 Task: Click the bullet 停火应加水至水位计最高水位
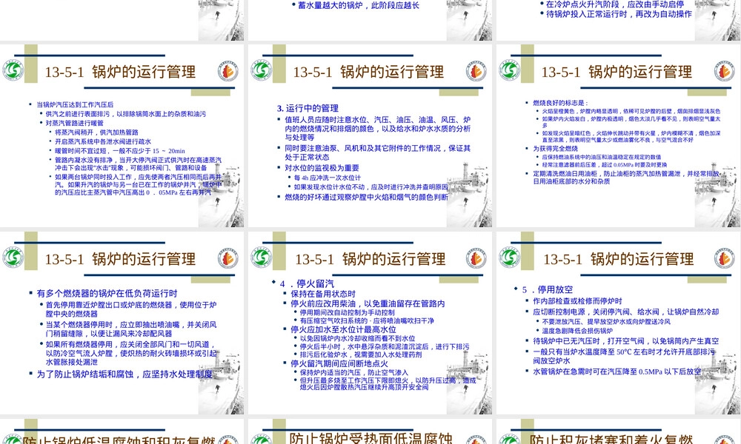point(343,329)
